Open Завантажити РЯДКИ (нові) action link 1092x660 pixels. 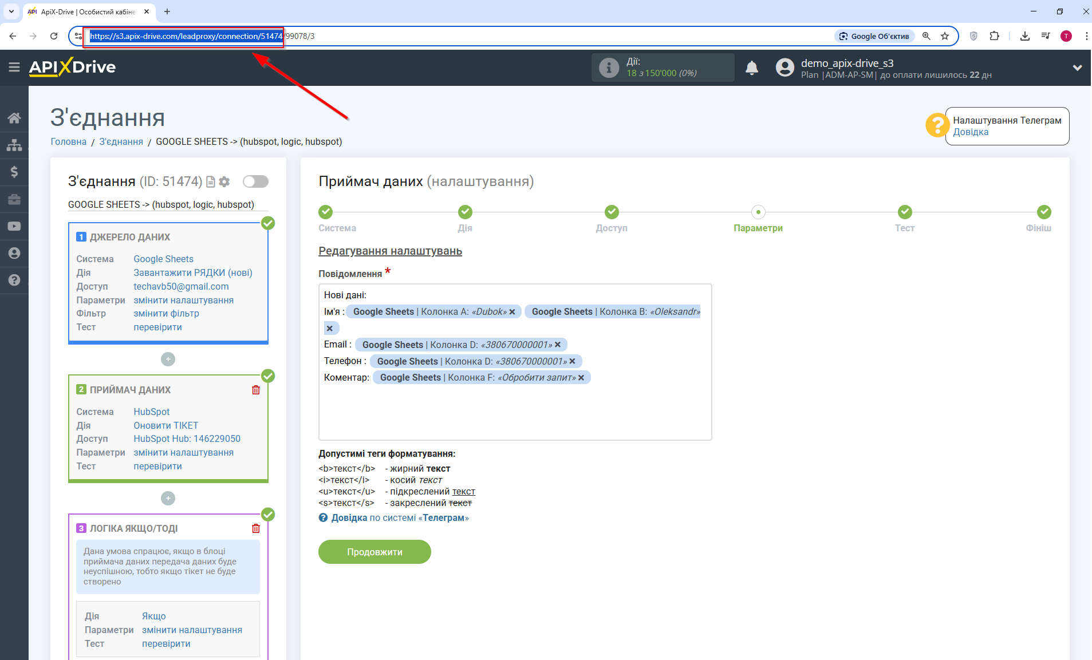(x=193, y=272)
